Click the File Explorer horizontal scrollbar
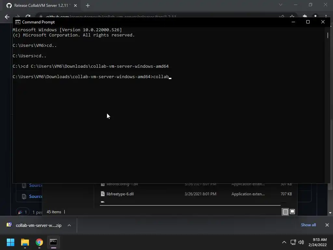 [x=190, y=205]
